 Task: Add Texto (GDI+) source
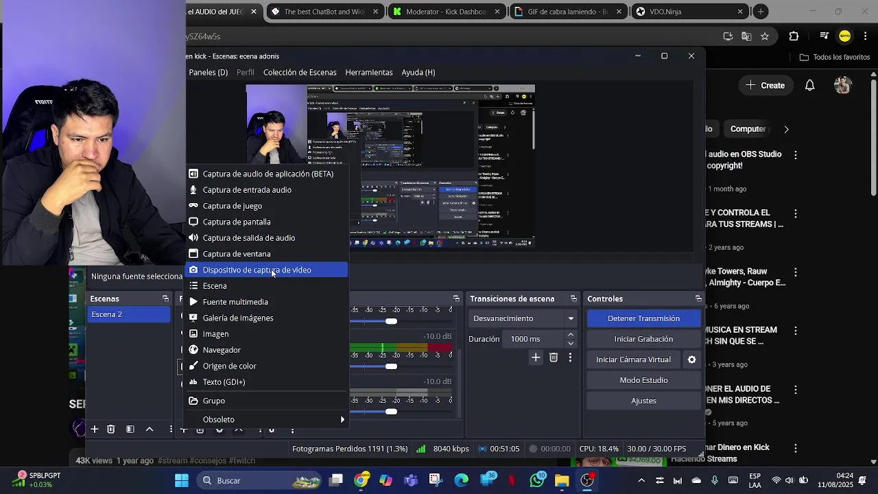pyautogui.click(x=268, y=382)
